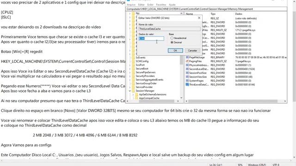Collapse the Session Manager tree node
The image size is (296, 166).
pos(130,91)
